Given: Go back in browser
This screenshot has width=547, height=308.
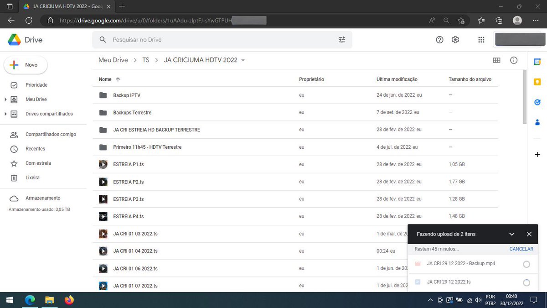Looking at the screenshot, I should coord(11,21).
